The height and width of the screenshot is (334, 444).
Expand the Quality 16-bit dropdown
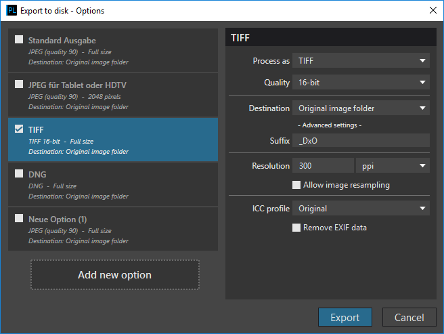click(x=361, y=82)
